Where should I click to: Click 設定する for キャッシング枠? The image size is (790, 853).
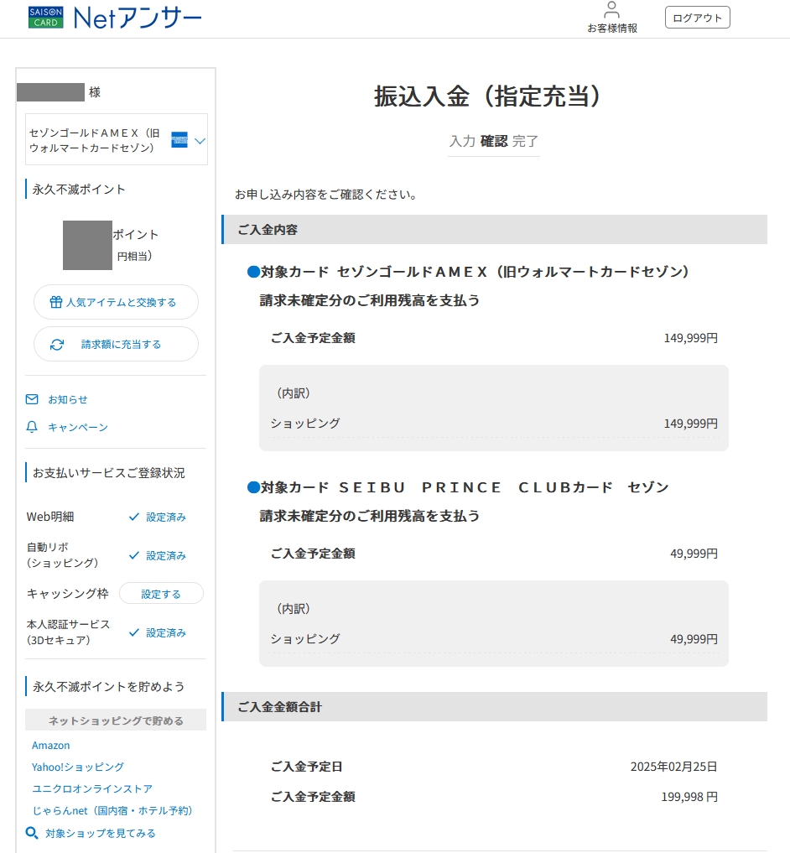pos(161,594)
